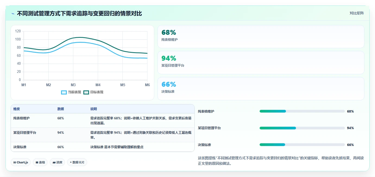The width and height of the screenshot is (375, 177).
Task: Click the M3 axis label on chart
Action: (73, 85)
